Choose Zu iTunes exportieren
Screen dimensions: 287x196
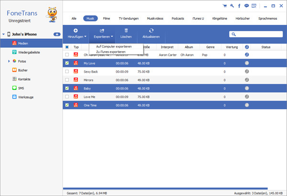coord(111,52)
